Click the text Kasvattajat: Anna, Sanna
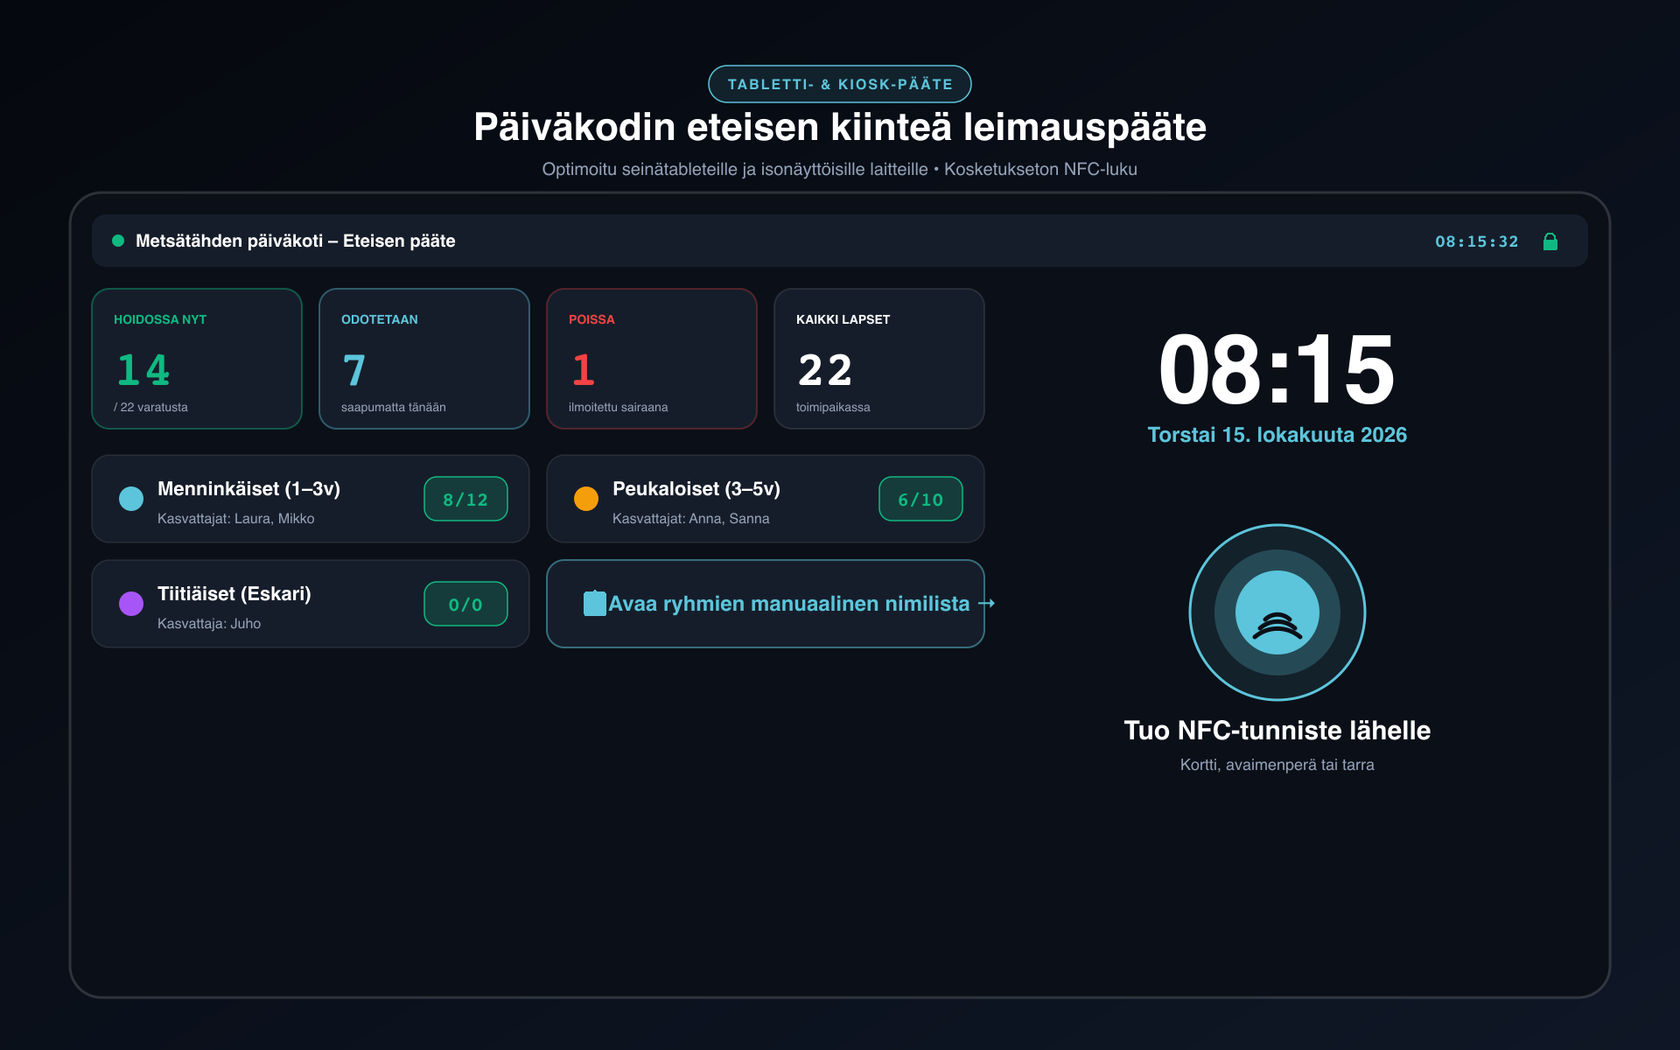 [x=691, y=519]
